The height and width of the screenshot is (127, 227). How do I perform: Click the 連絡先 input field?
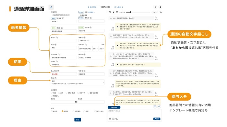point(91,21)
